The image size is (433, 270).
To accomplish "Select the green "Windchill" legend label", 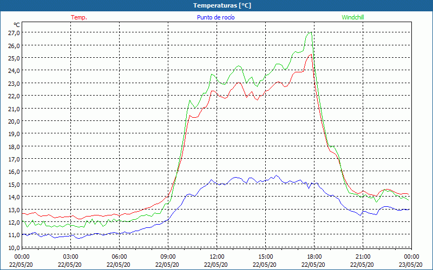I will coord(352,17).
